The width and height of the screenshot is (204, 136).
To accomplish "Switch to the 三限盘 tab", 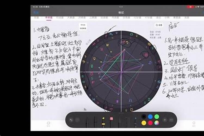I will click(93, 18).
